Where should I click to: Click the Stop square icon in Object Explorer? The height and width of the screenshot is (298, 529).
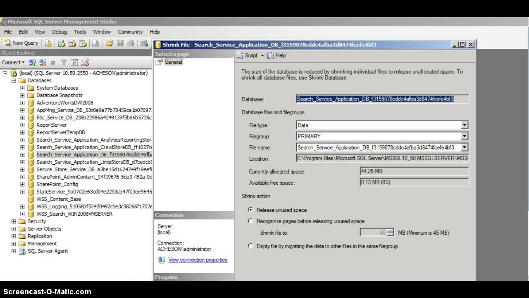point(53,62)
